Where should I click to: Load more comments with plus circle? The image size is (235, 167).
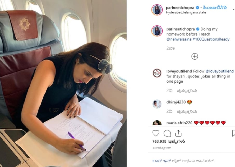[x=195, y=56]
